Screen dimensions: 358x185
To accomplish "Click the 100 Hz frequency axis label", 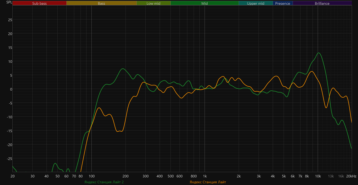I will coord(92,176).
